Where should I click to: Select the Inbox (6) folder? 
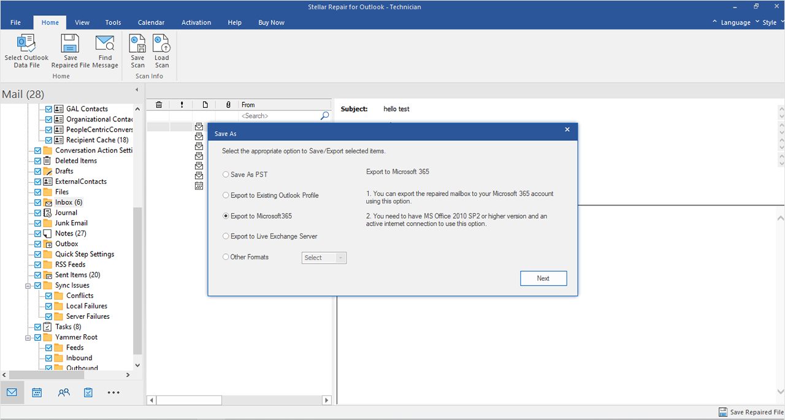tap(69, 202)
